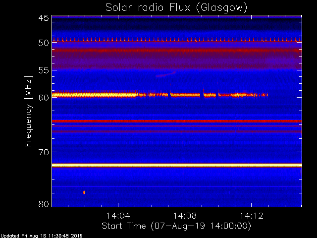The image size is (317, 238).
Task: Click the small orange blip near 77 MHz
Action: (84, 192)
